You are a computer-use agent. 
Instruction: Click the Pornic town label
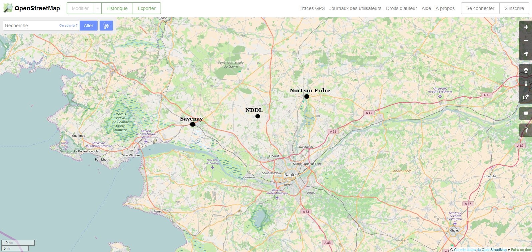(158, 211)
